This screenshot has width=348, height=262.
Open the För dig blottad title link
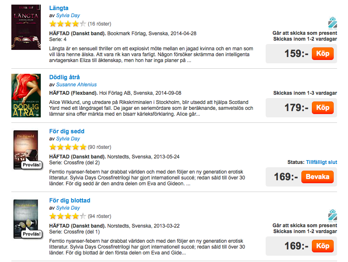point(70,200)
